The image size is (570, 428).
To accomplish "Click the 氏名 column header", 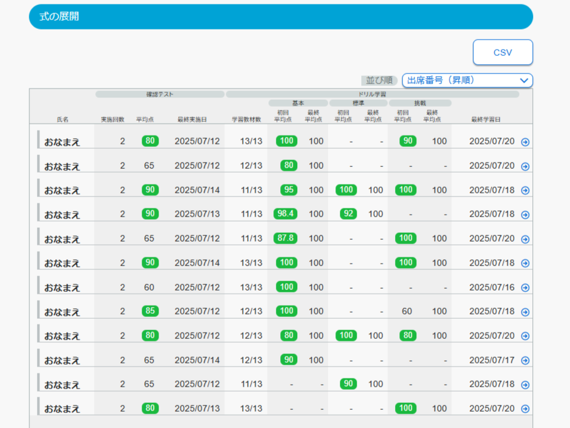I will 63,119.
